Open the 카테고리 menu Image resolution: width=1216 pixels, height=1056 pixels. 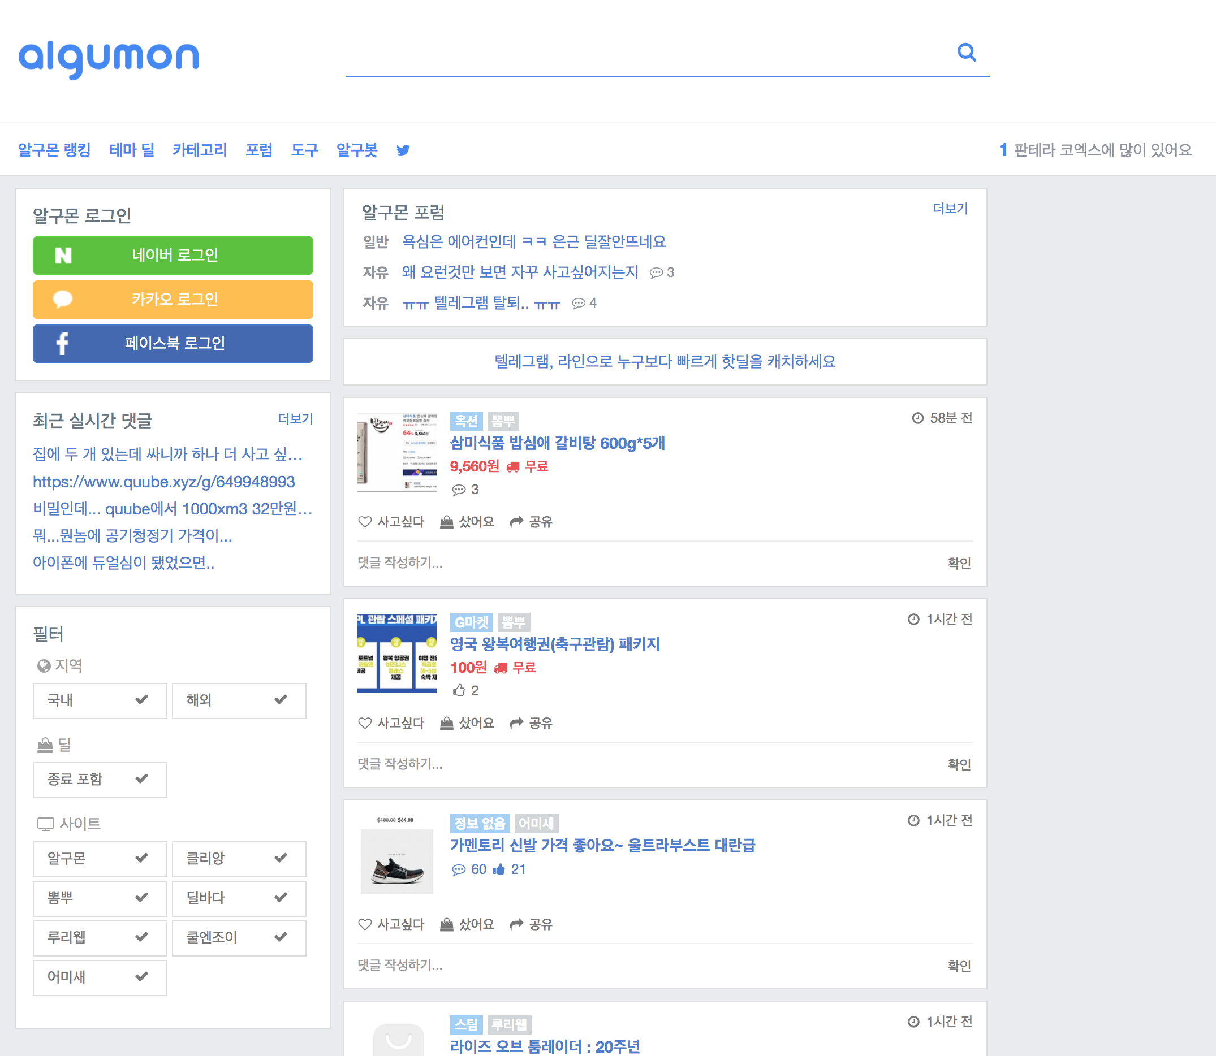200,150
